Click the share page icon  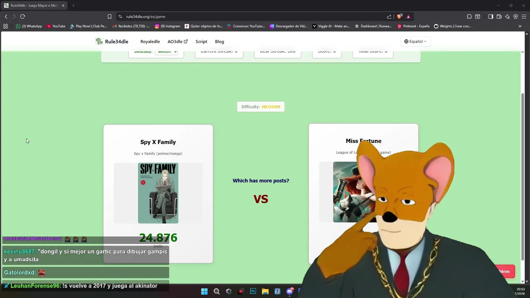pyautogui.click(x=389, y=17)
